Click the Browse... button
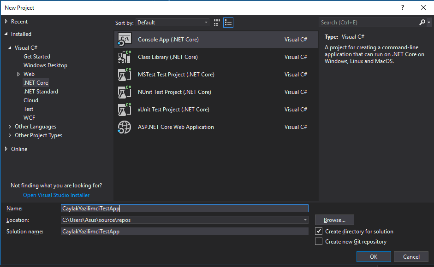 coord(334,220)
